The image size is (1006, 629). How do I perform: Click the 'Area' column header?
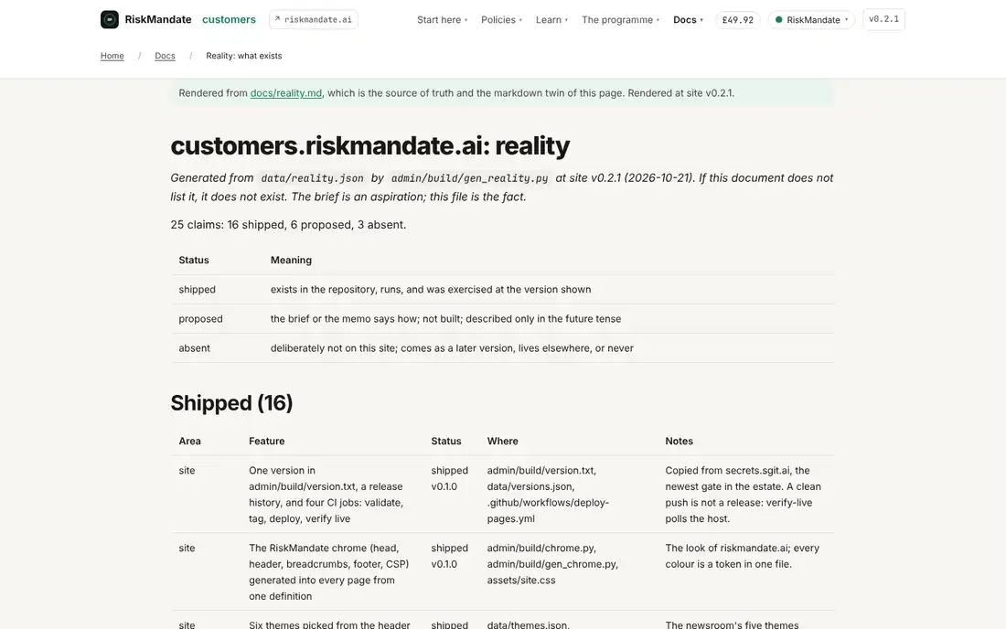[190, 442]
